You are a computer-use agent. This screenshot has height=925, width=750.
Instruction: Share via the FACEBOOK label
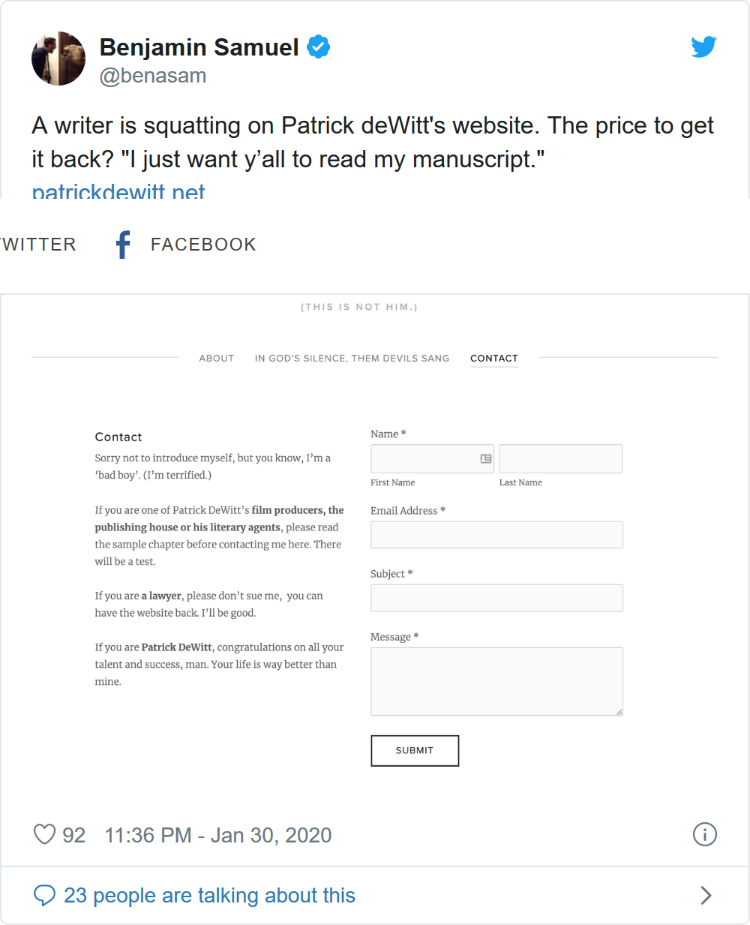203,245
